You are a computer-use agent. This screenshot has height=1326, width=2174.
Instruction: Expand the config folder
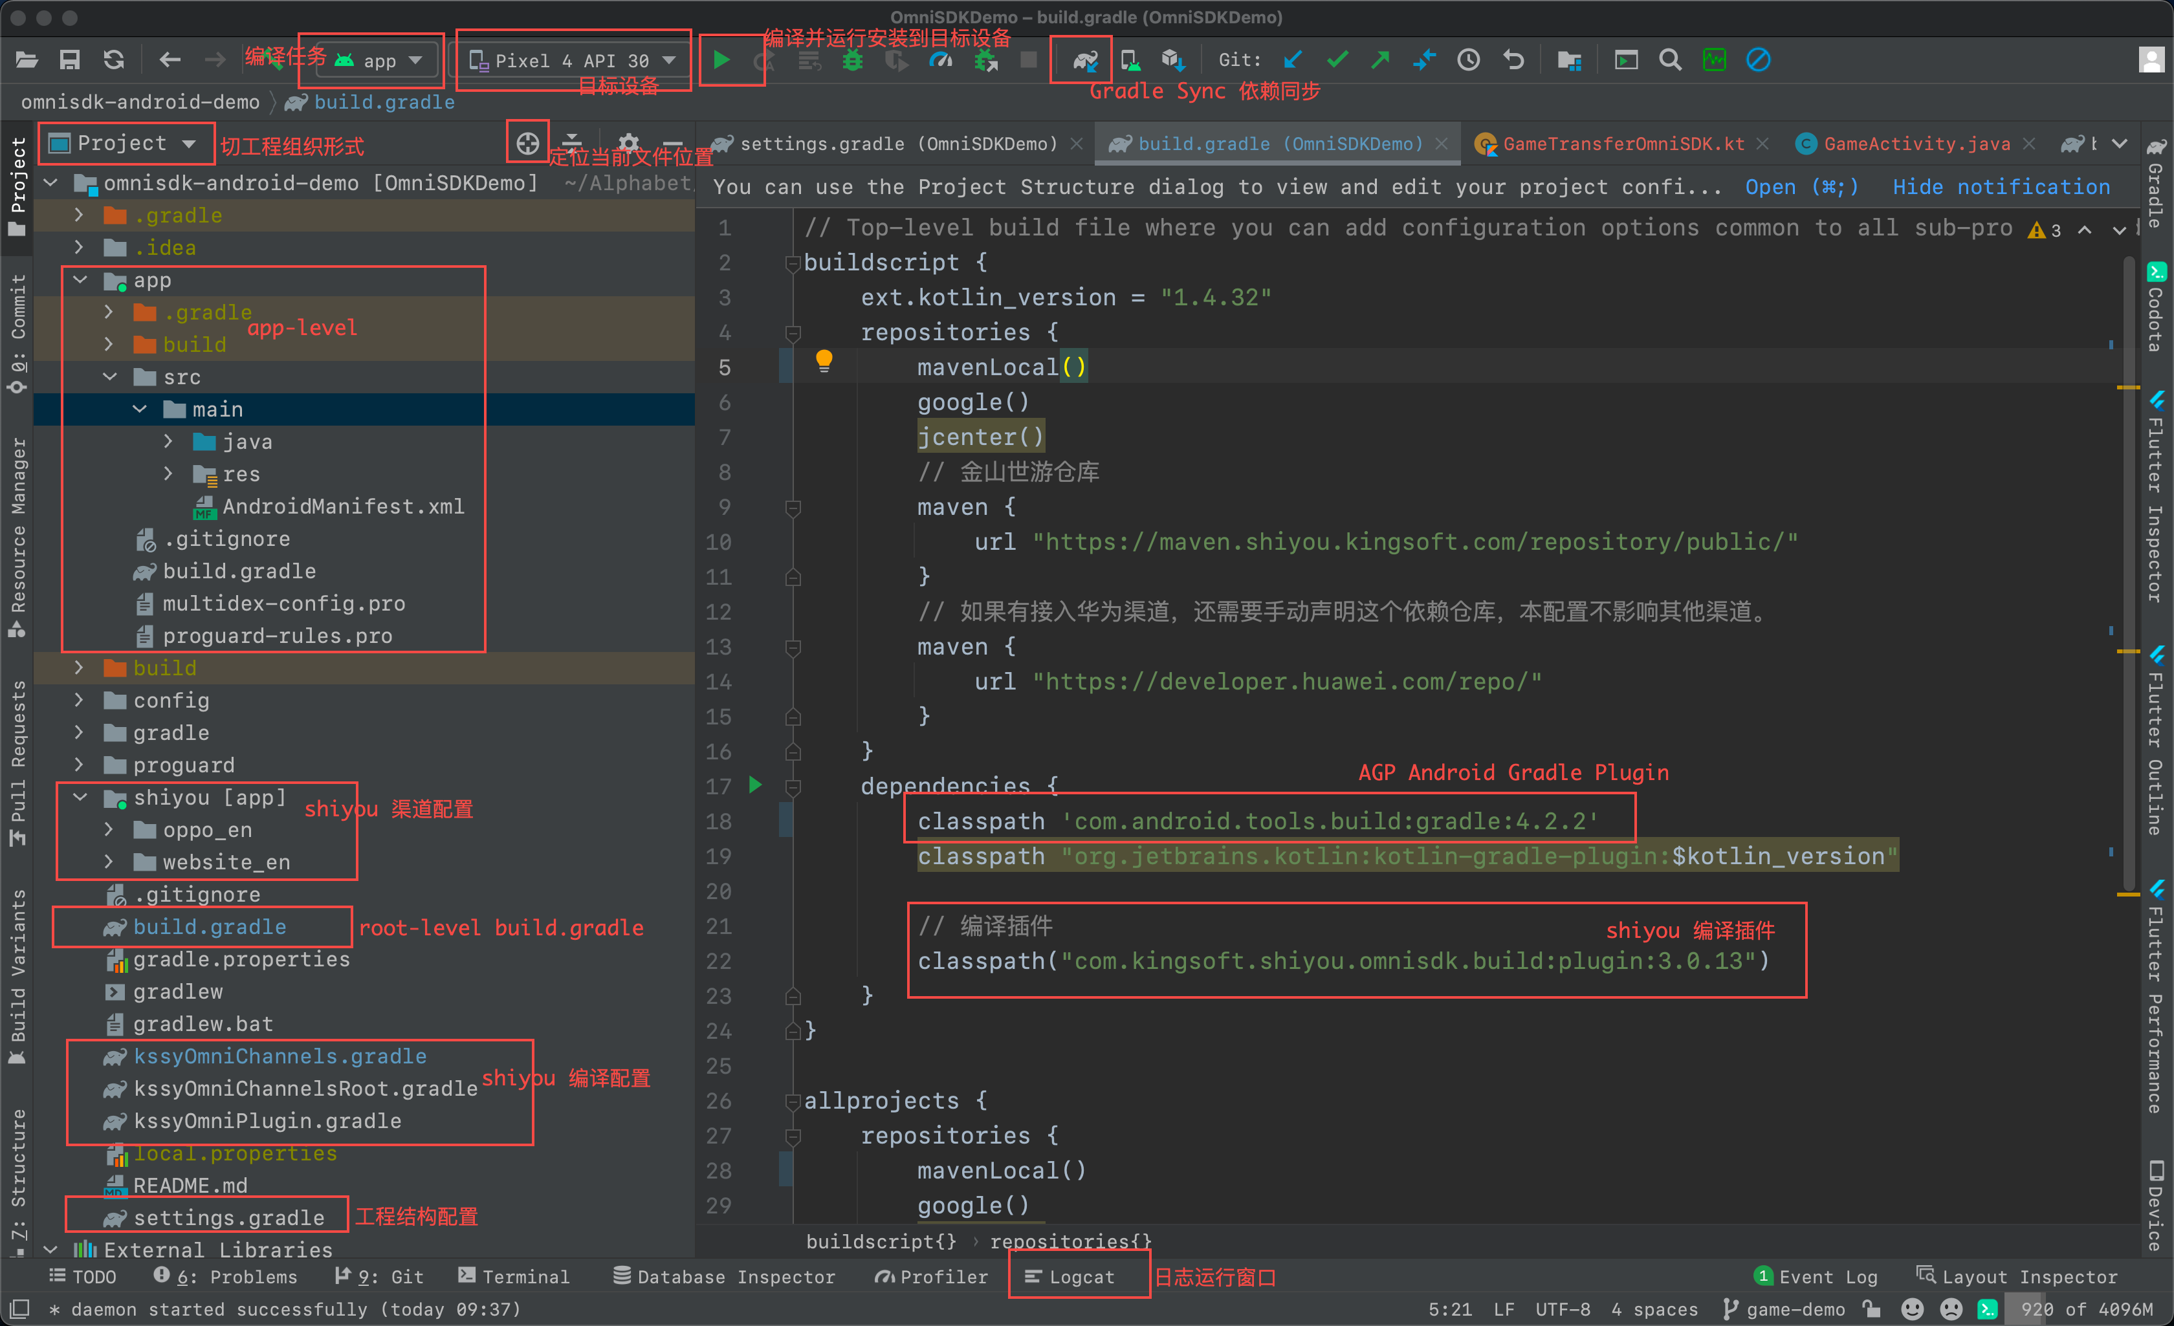click(80, 700)
